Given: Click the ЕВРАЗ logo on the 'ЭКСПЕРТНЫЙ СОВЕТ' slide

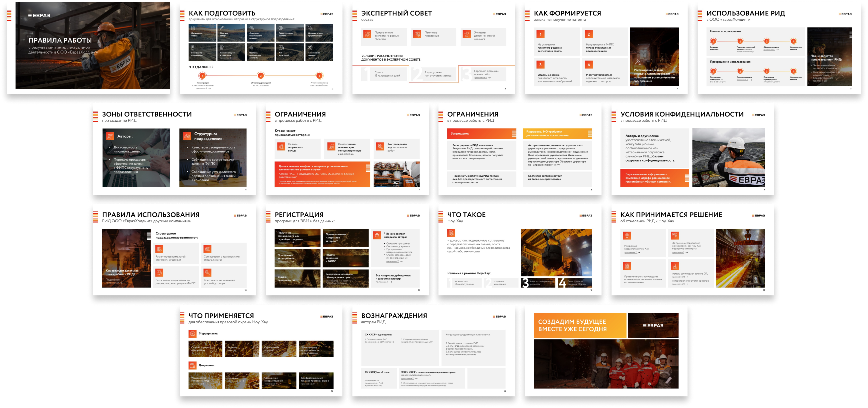Looking at the screenshot, I should click(x=500, y=14).
